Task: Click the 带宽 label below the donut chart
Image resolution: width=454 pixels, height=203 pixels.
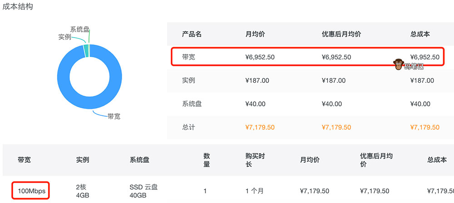Action: pos(114,116)
